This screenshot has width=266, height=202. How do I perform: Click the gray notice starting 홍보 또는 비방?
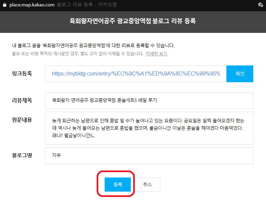(x=77, y=54)
